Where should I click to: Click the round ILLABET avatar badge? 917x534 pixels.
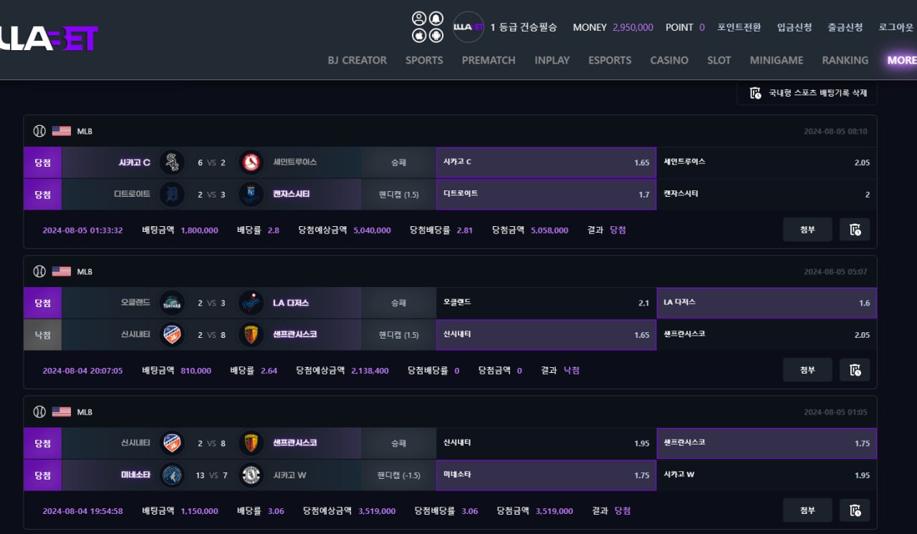(469, 27)
